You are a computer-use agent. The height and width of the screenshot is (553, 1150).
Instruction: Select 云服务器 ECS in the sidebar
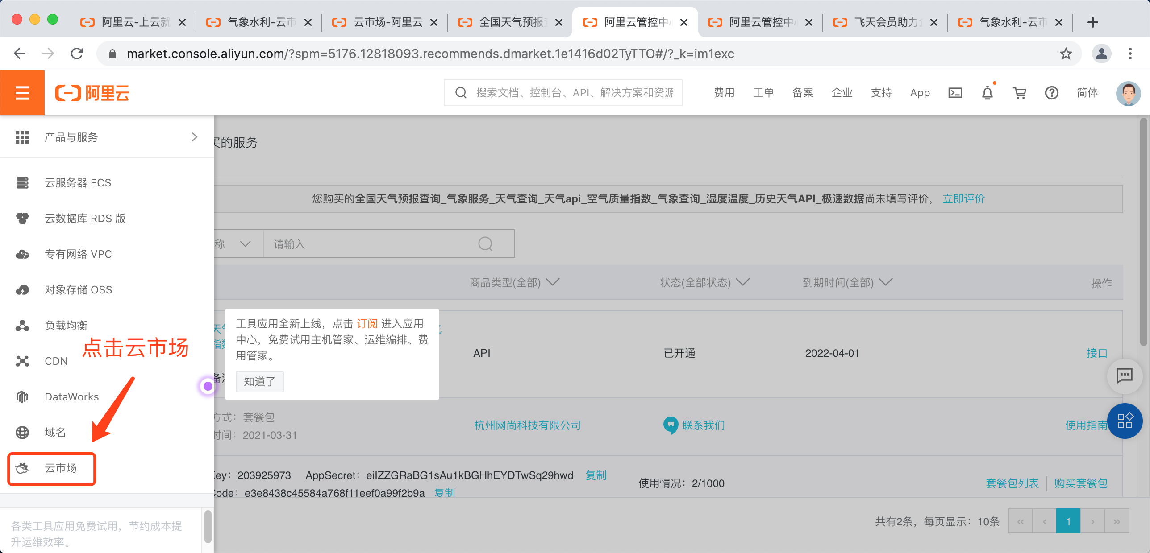(78, 183)
